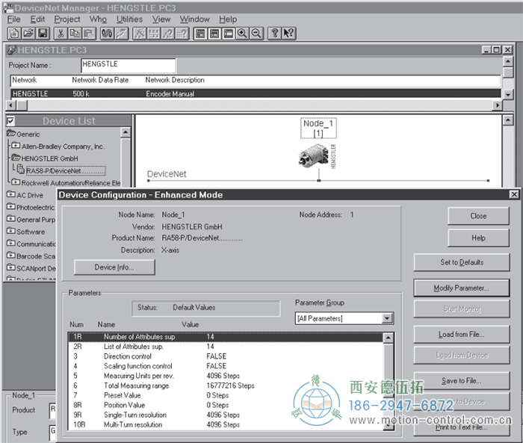
Task: Click the Cut scissors toolbar icon
Action: point(61,33)
